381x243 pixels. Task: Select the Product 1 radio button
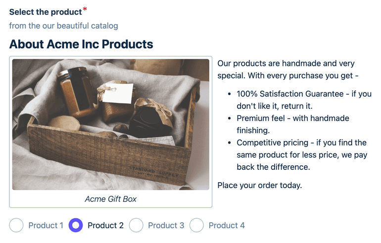point(16,225)
